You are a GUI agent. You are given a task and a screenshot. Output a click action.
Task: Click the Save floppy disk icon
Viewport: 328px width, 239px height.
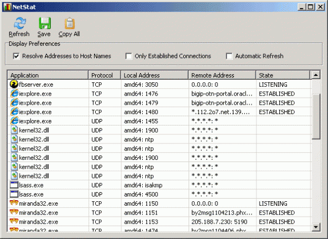[x=45, y=23]
